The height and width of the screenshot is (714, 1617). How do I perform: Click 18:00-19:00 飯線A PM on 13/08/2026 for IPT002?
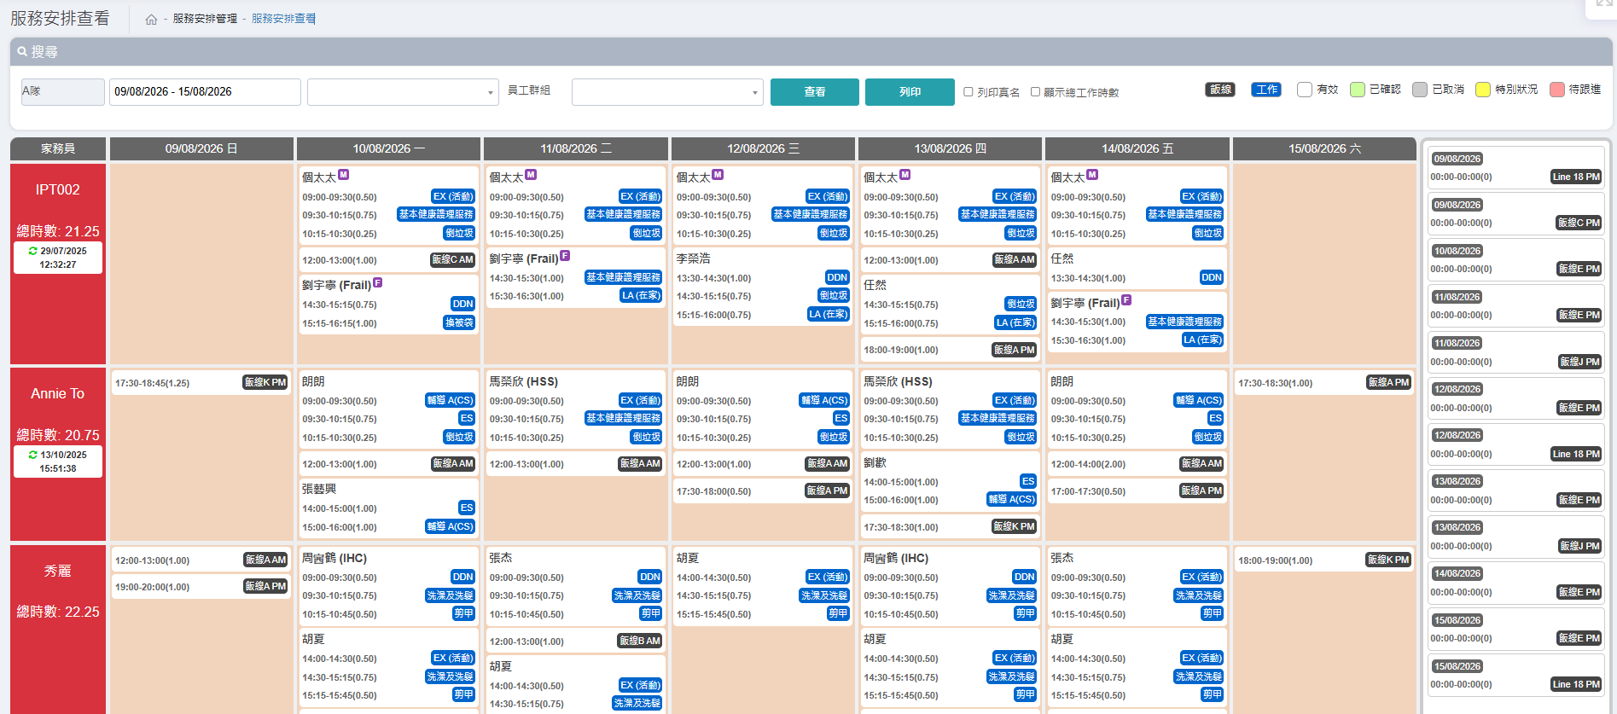pos(951,350)
